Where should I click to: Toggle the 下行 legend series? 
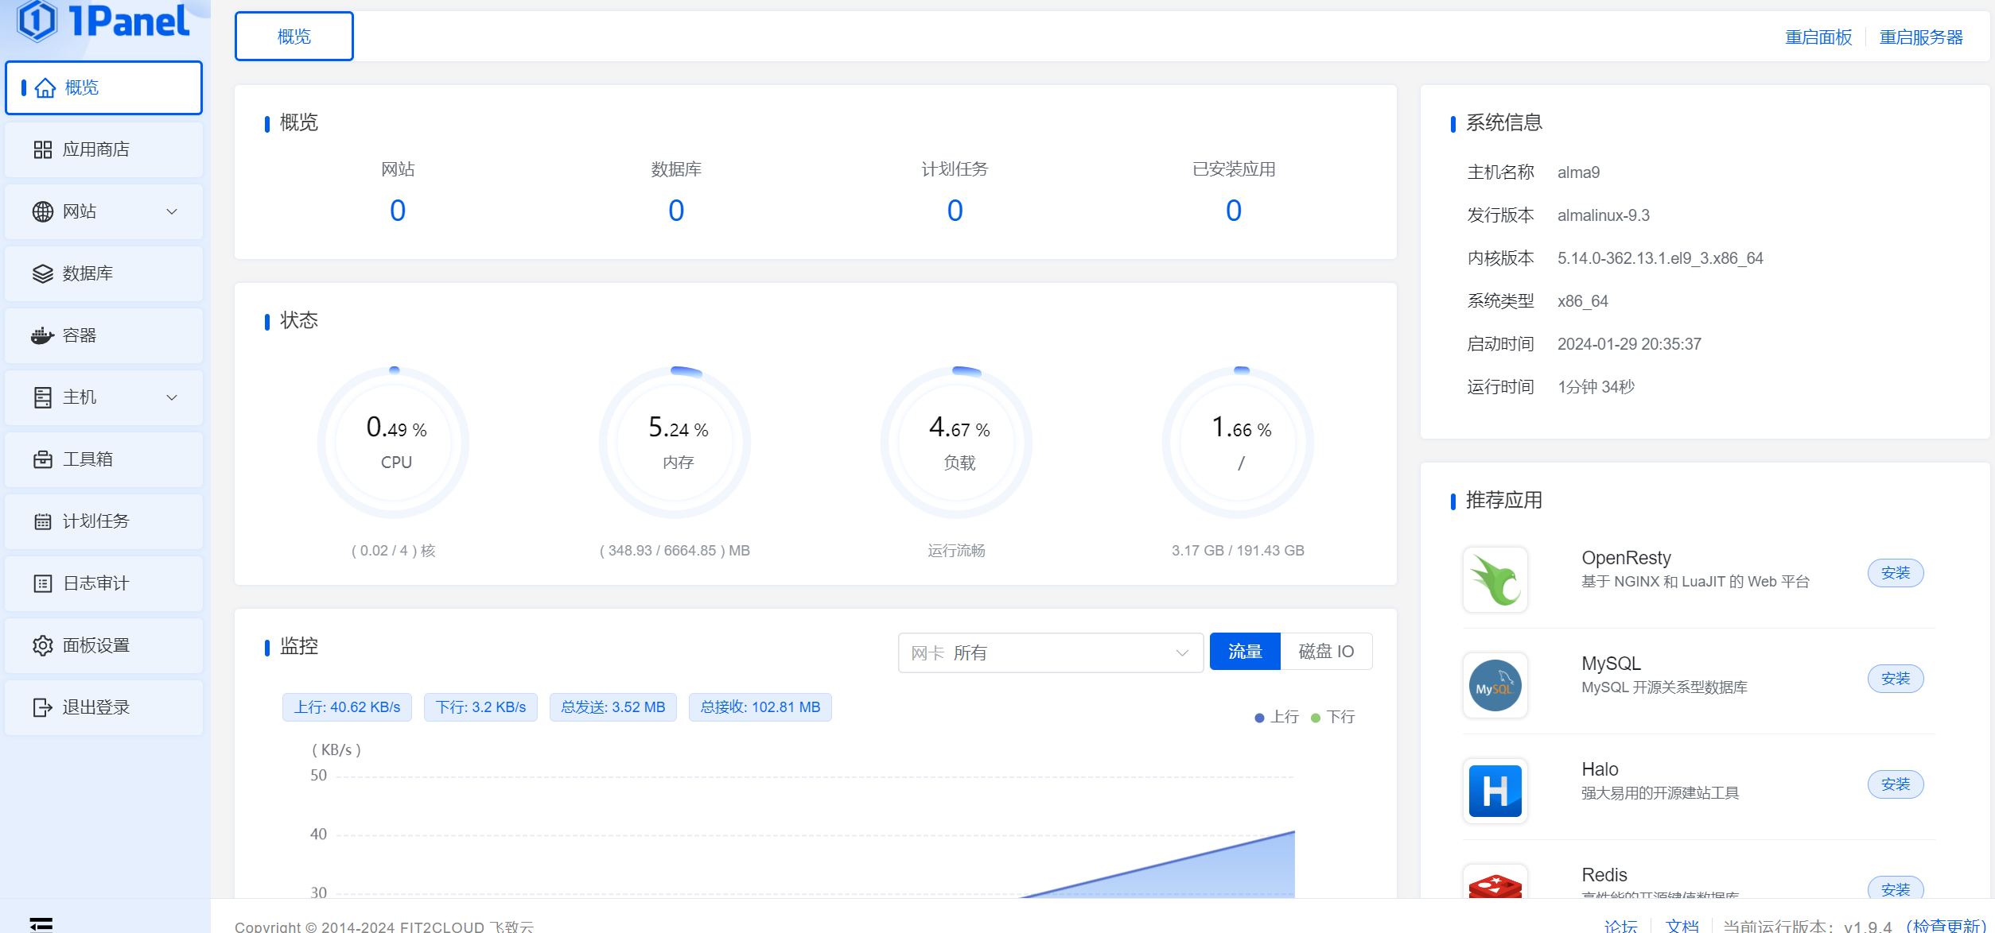[1333, 717]
